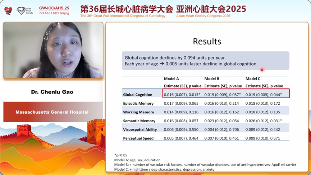Click the grey global cognition summary box

coord(205,61)
